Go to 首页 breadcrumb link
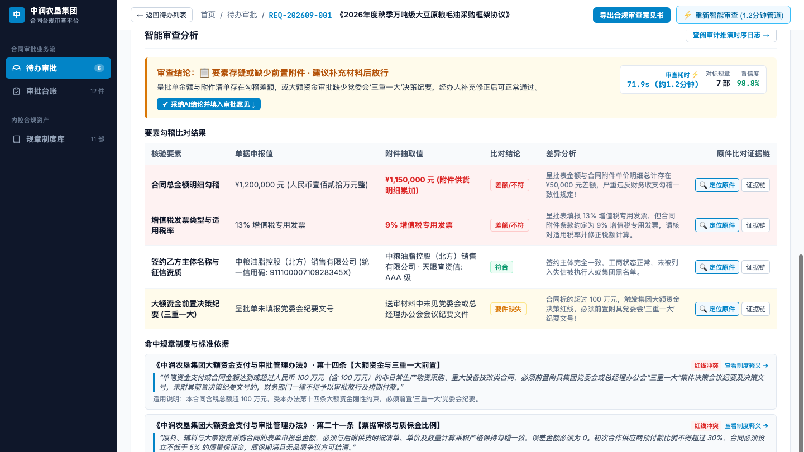804x452 pixels. [208, 15]
